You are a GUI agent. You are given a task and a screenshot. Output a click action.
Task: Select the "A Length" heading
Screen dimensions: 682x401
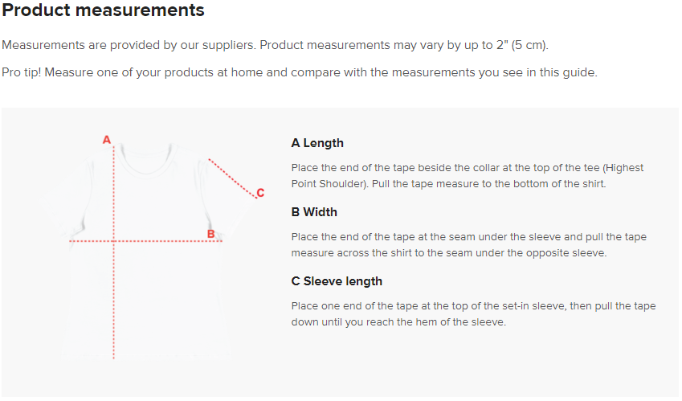click(x=317, y=143)
